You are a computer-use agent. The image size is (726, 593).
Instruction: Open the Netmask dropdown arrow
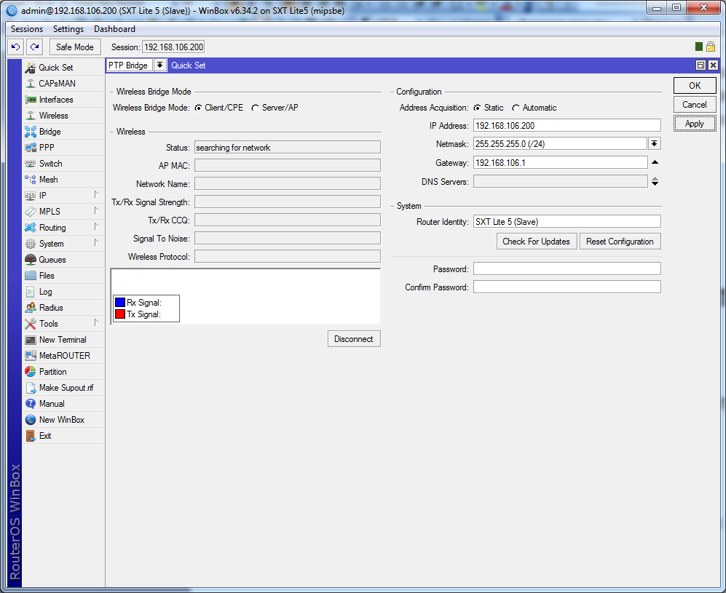pos(655,144)
